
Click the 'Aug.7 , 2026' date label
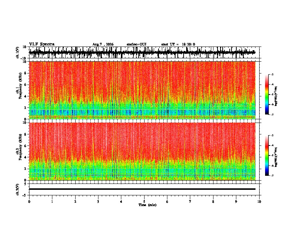[103, 44]
